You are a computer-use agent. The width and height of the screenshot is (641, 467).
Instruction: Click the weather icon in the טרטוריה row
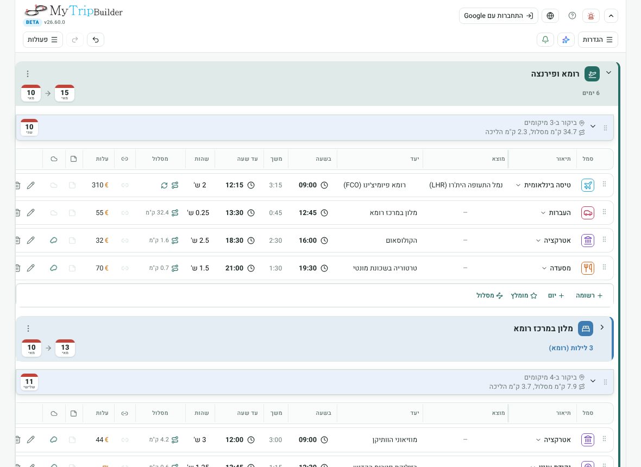click(x=54, y=268)
